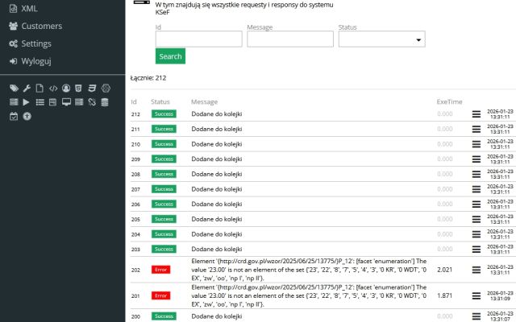The height and width of the screenshot is (322, 516).
Task: Click the tags icon in sidebar
Action: 14,88
